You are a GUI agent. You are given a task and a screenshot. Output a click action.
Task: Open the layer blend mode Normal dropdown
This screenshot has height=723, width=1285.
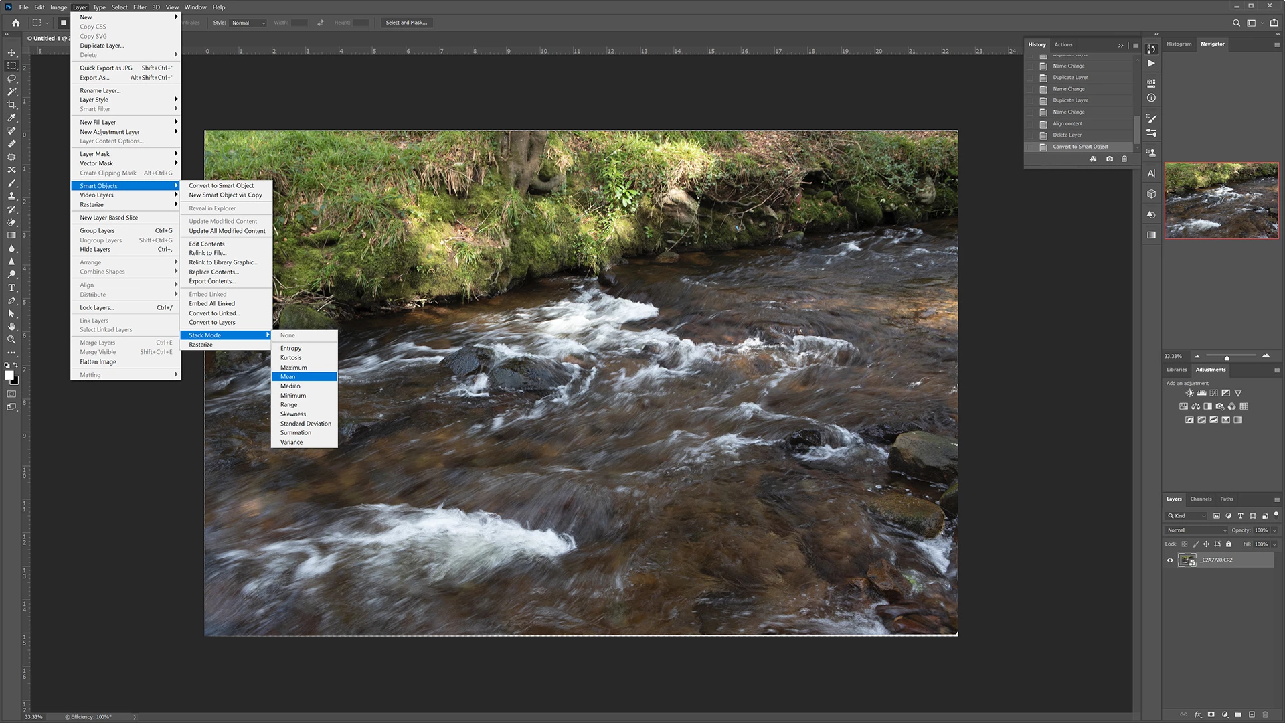[1197, 530]
